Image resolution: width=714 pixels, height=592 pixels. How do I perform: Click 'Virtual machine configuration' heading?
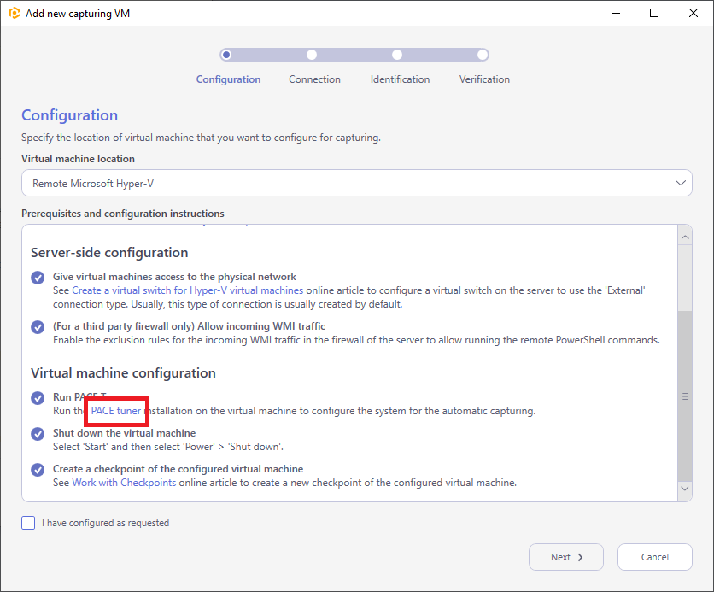pos(123,373)
